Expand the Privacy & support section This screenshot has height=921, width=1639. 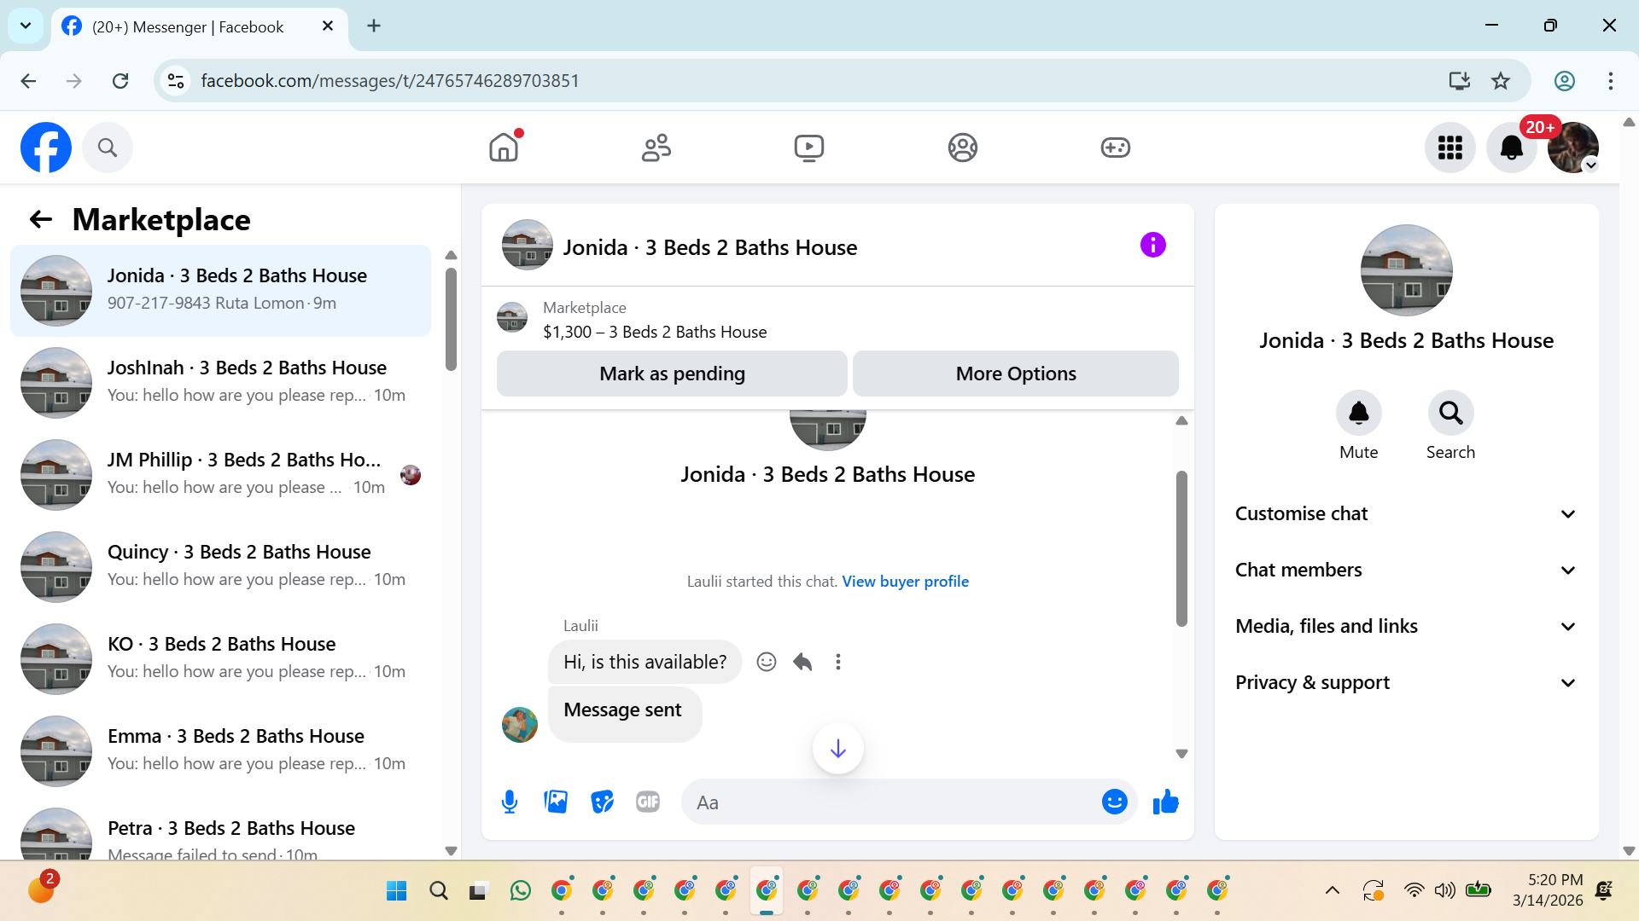click(1406, 683)
